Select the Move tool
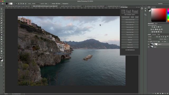This screenshot has width=169, height=95. (x=1, y=9)
